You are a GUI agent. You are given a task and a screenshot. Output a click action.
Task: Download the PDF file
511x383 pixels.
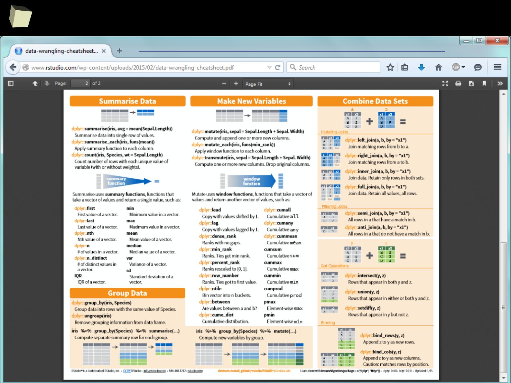471,83
